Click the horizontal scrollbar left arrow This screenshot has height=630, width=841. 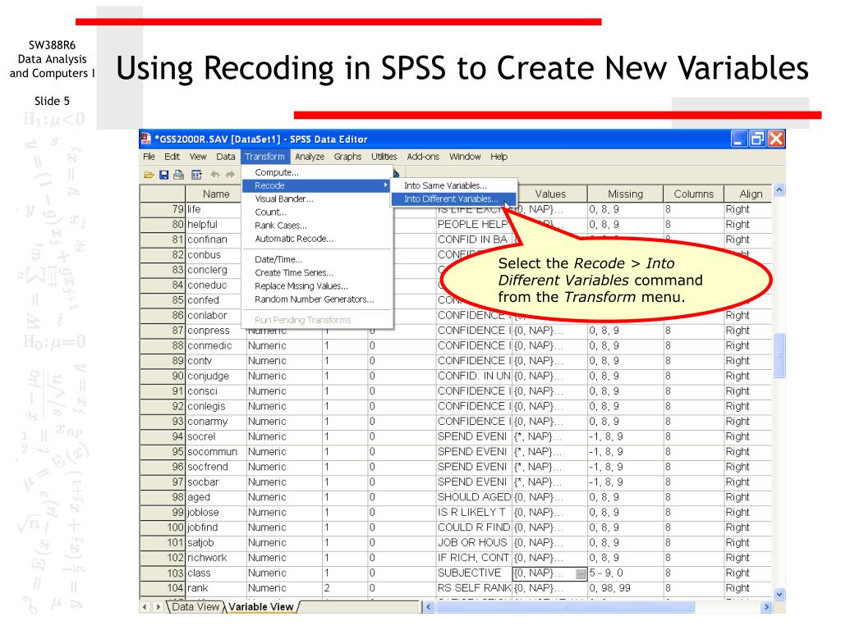(429, 607)
